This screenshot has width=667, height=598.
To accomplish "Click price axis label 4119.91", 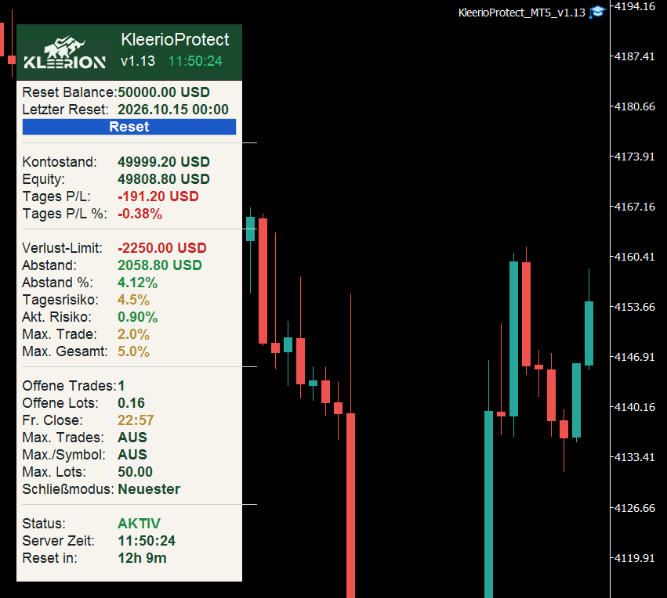I will click(x=635, y=559).
